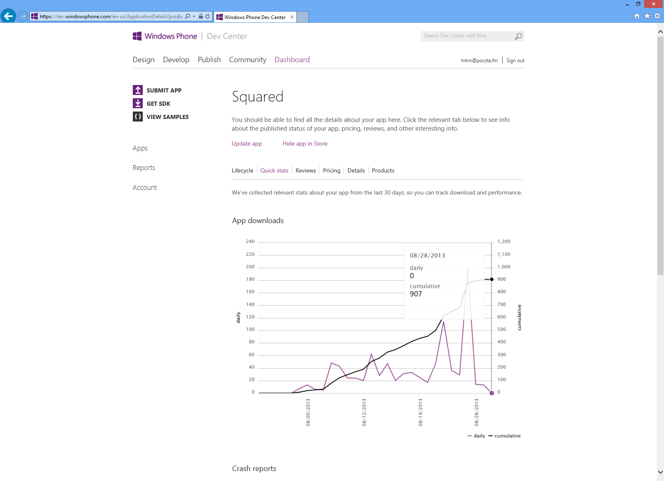Viewport: 664px width, 481px height.
Task: Click the Dev Center search magnifier icon
Action: [x=518, y=36]
